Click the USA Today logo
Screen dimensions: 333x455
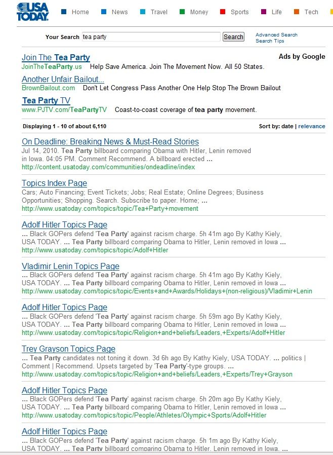[32, 12]
